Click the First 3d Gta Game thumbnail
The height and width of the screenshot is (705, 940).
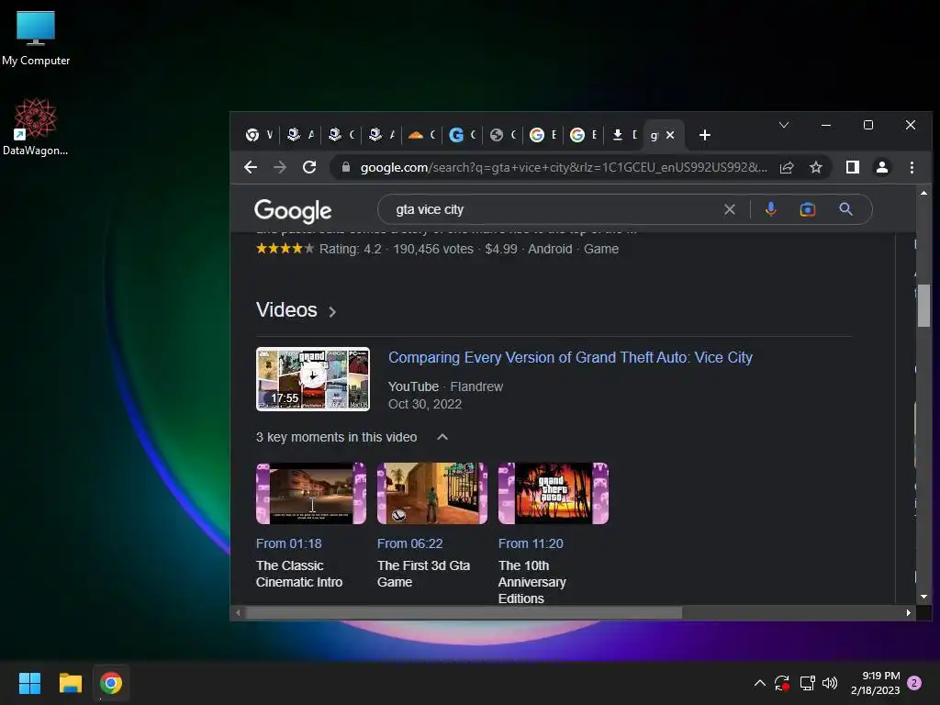coord(432,493)
